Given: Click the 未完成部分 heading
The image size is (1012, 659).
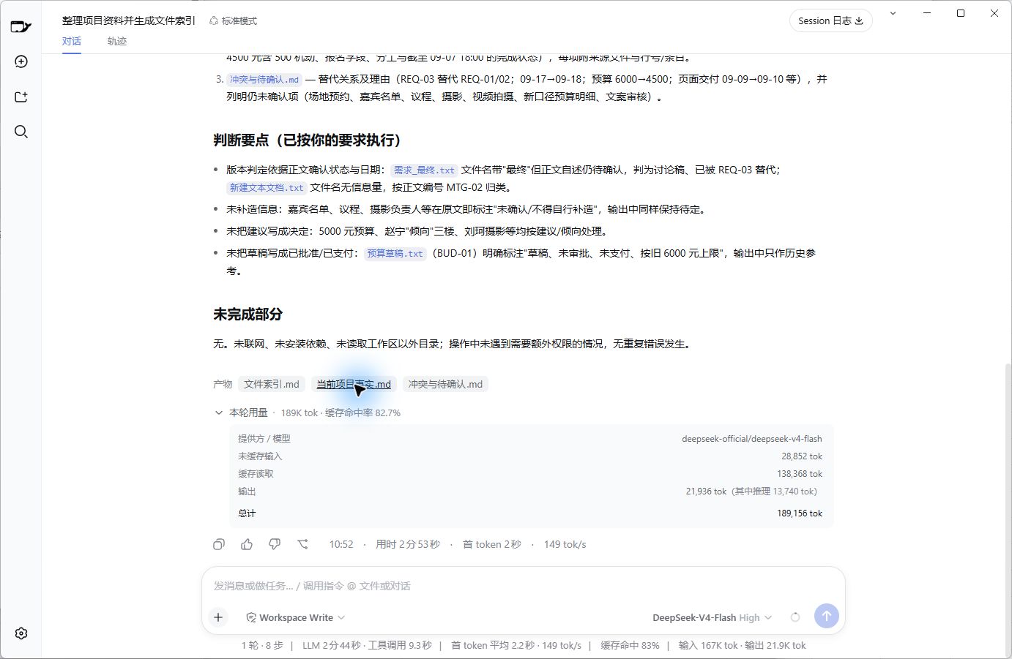Looking at the screenshot, I should tap(248, 315).
